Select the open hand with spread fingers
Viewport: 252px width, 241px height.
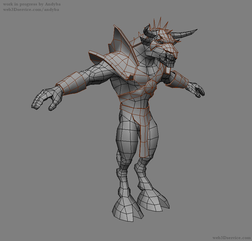[47, 98]
